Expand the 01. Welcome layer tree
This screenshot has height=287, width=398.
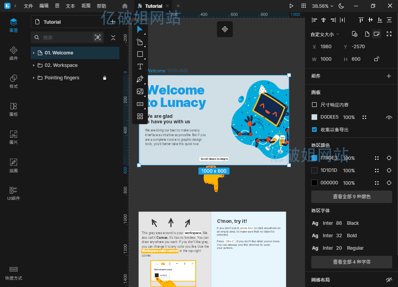pyautogui.click(x=34, y=53)
